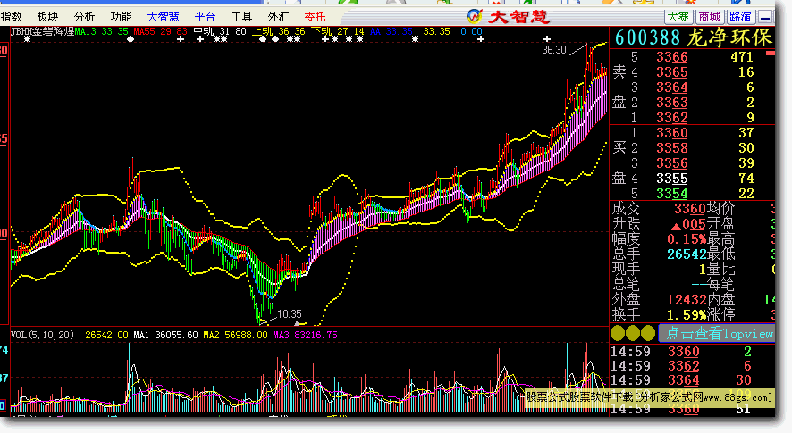
Task: Click the 外盘 12432 value
Action: (x=687, y=299)
